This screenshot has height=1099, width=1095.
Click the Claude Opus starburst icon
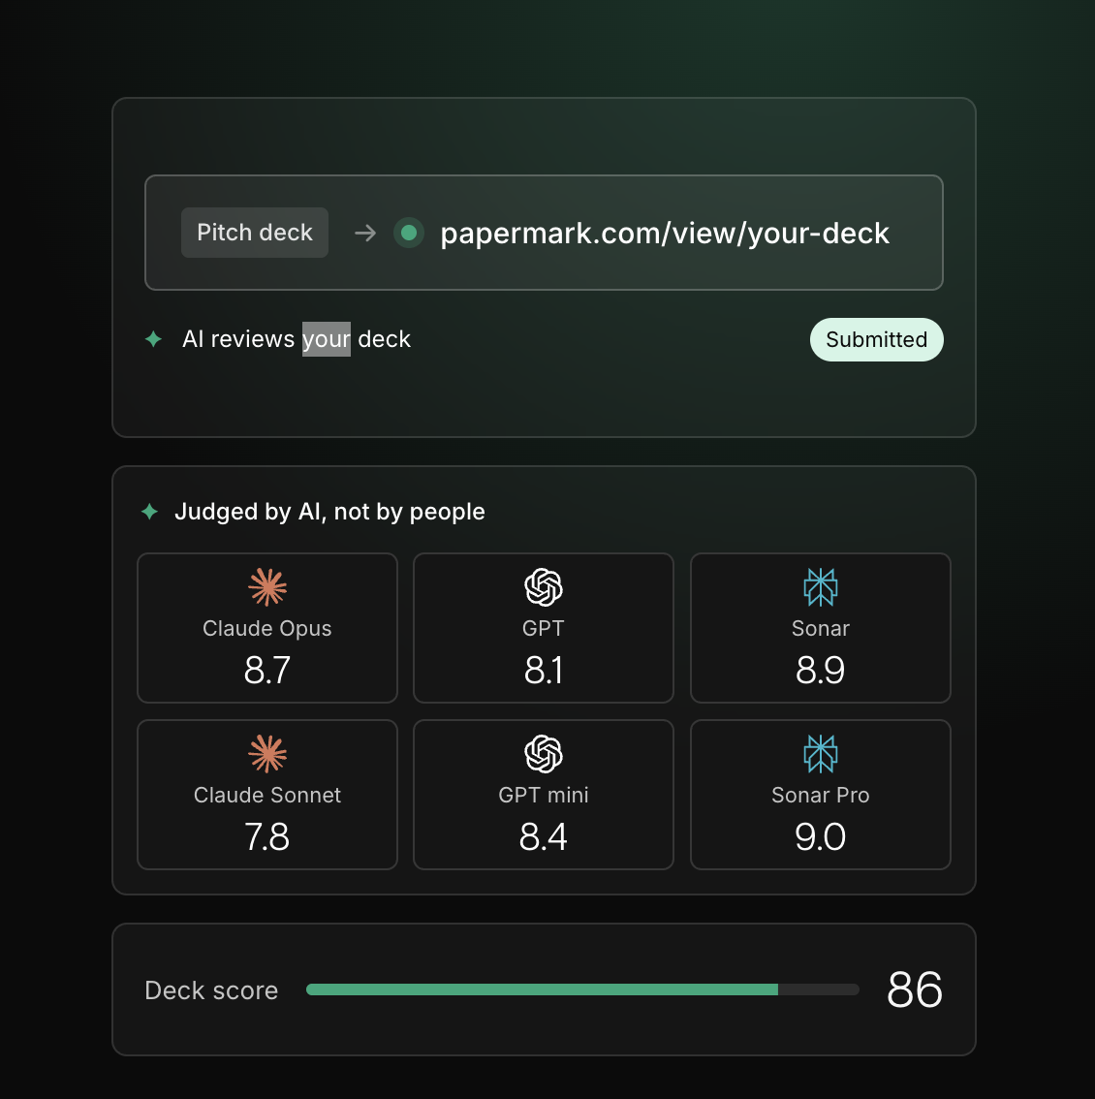click(x=267, y=586)
